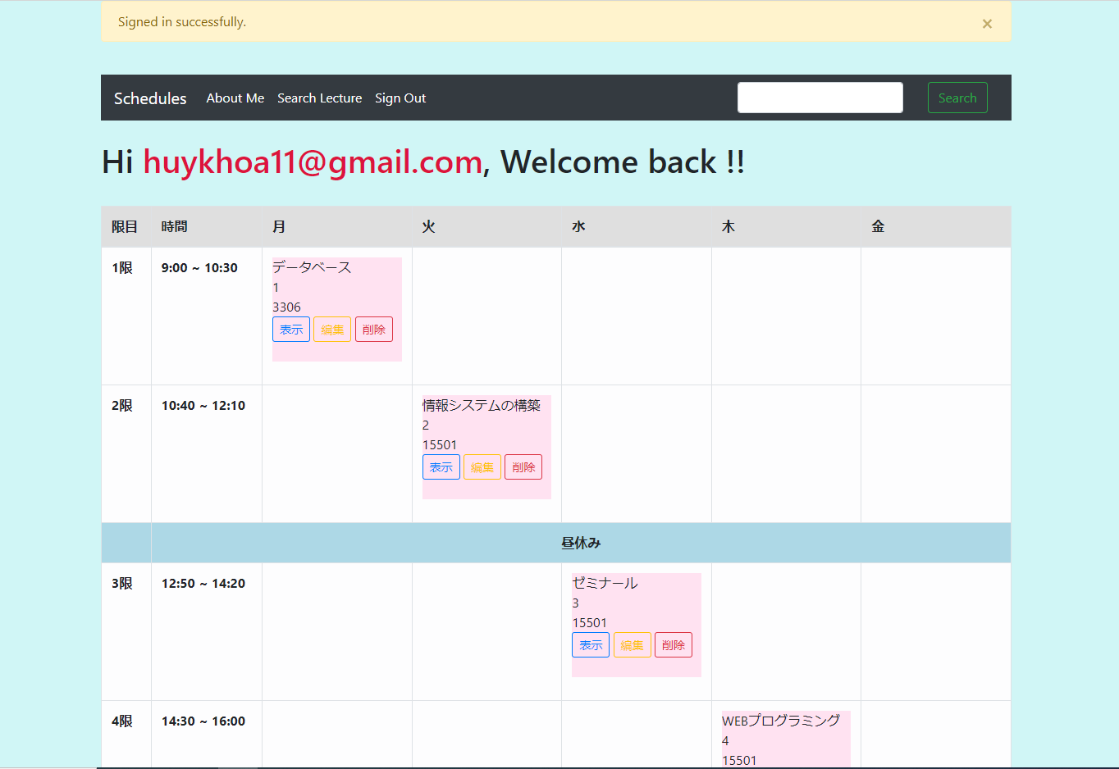Click the 2限 row label

[122, 406]
